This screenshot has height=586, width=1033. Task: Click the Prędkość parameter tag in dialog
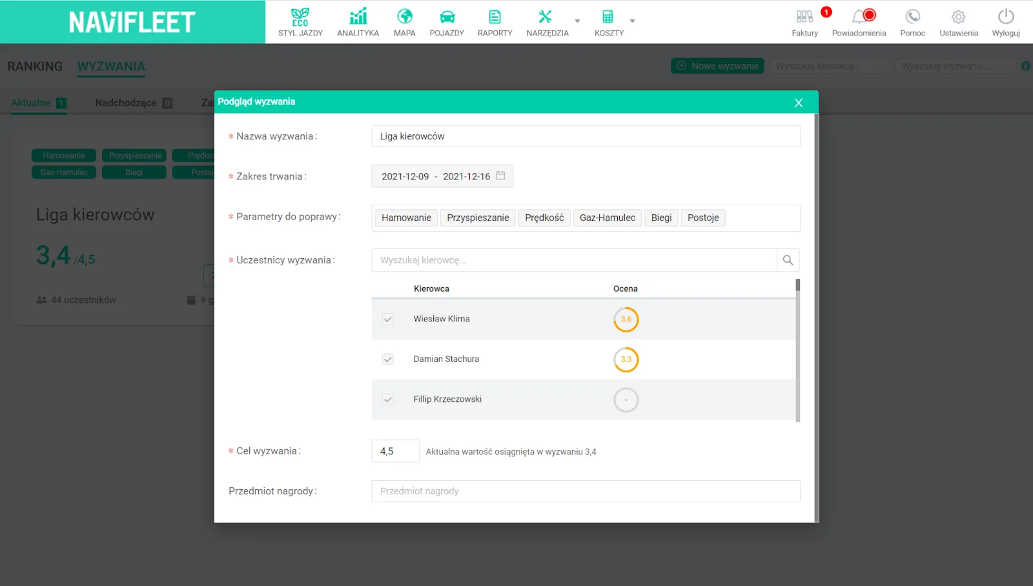coord(544,217)
